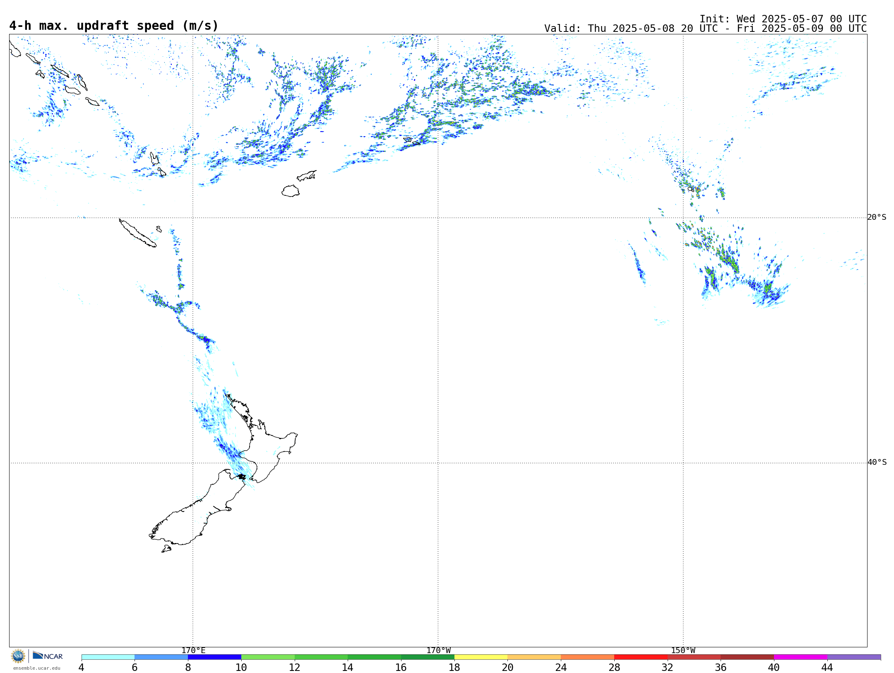Click the 150°W longitude label

[x=683, y=650]
